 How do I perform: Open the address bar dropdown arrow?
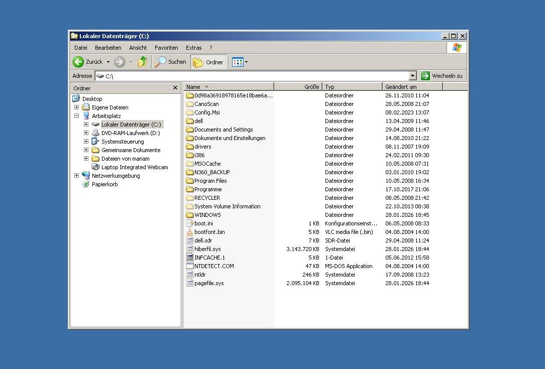(413, 76)
